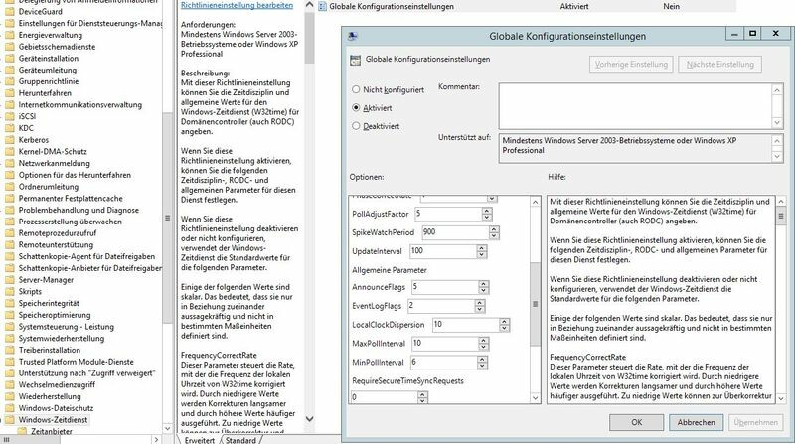Open the Richtlinieneinstellung bearbeiten link

point(237,5)
